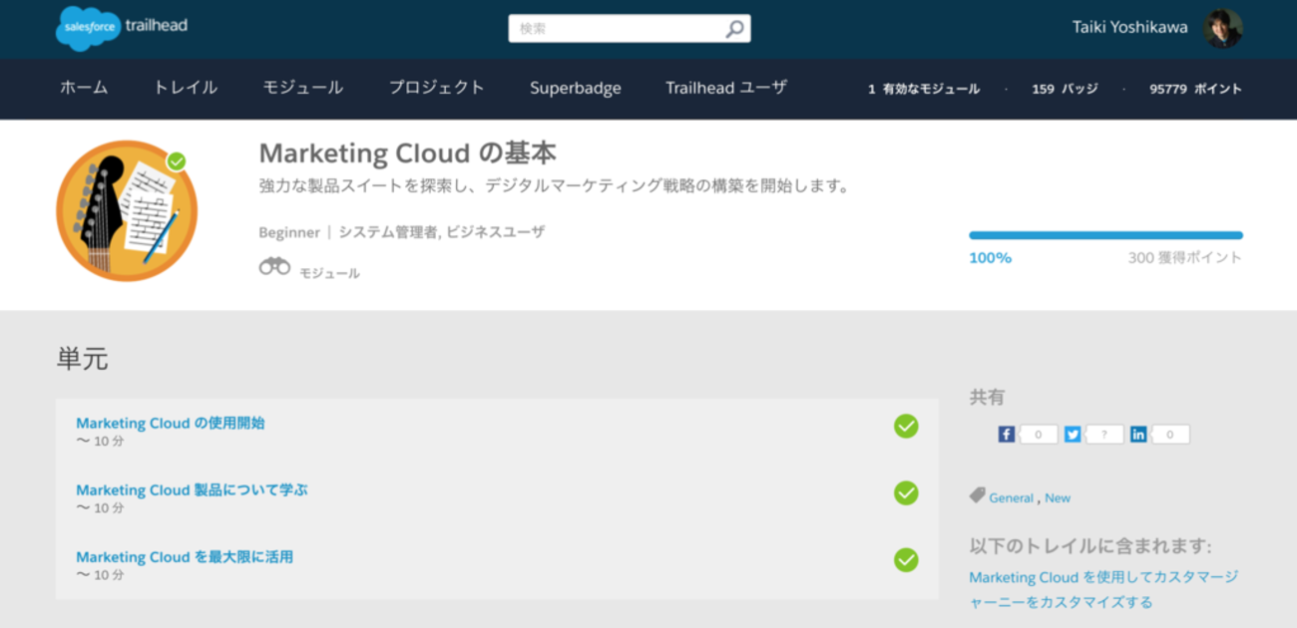Go to ホーム in the navigation bar
The height and width of the screenshot is (628, 1297).
click(84, 88)
